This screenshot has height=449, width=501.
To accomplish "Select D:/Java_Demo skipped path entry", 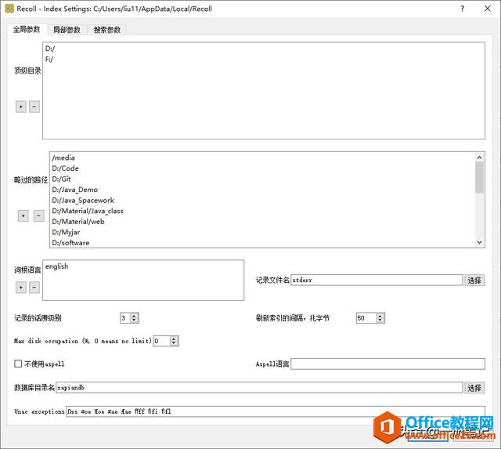I will pos(75,190).
